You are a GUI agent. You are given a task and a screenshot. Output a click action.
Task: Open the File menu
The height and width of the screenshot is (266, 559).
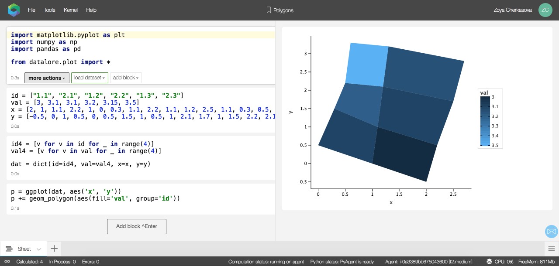[x=31, y=10]
